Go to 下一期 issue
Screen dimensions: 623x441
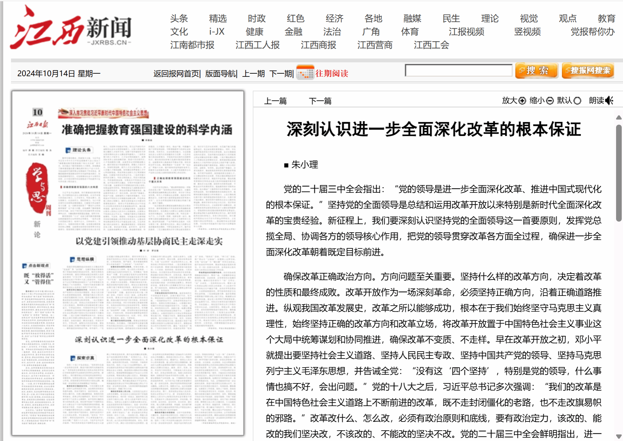tap(281, 73)
